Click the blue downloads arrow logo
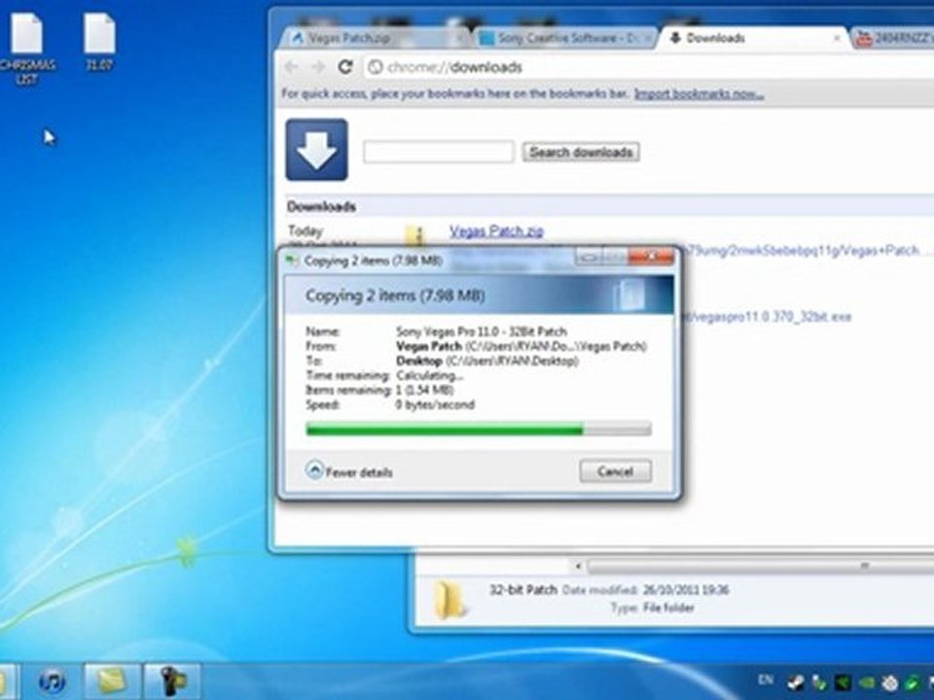 316,150
